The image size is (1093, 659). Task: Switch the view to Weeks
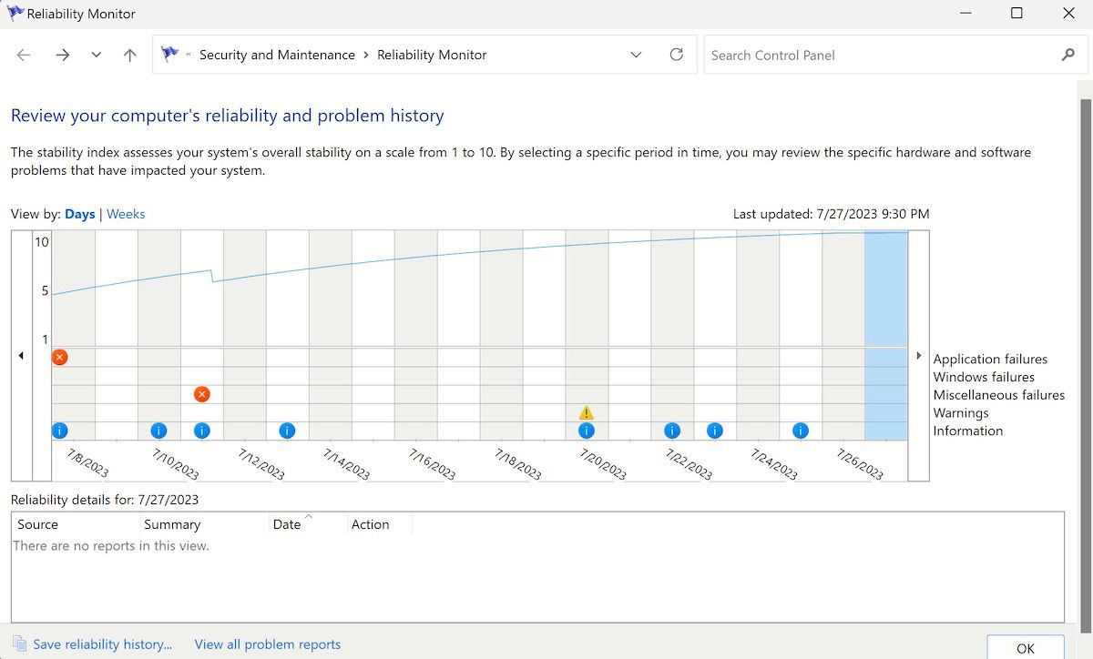(x=126, y=214)
